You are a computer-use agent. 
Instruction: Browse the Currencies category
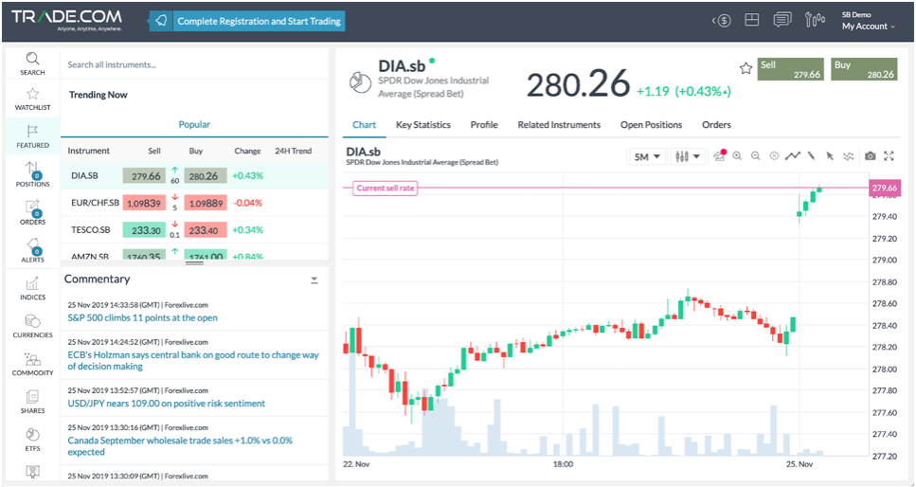tap(32, 326)
